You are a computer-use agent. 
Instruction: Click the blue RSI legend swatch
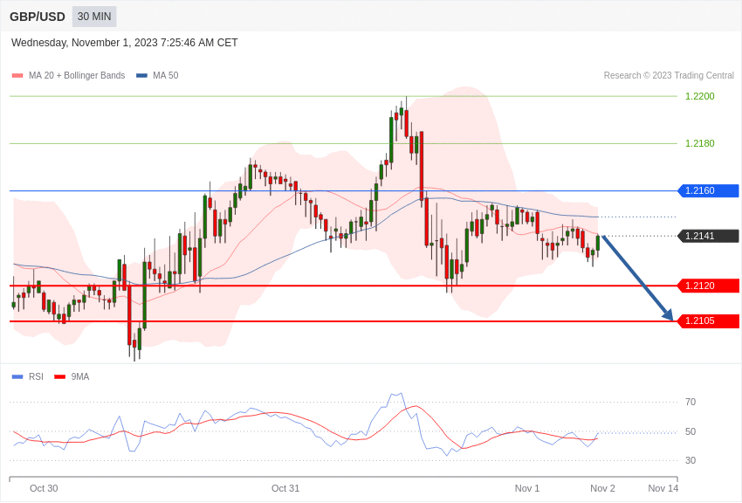[x=17, y=376]
